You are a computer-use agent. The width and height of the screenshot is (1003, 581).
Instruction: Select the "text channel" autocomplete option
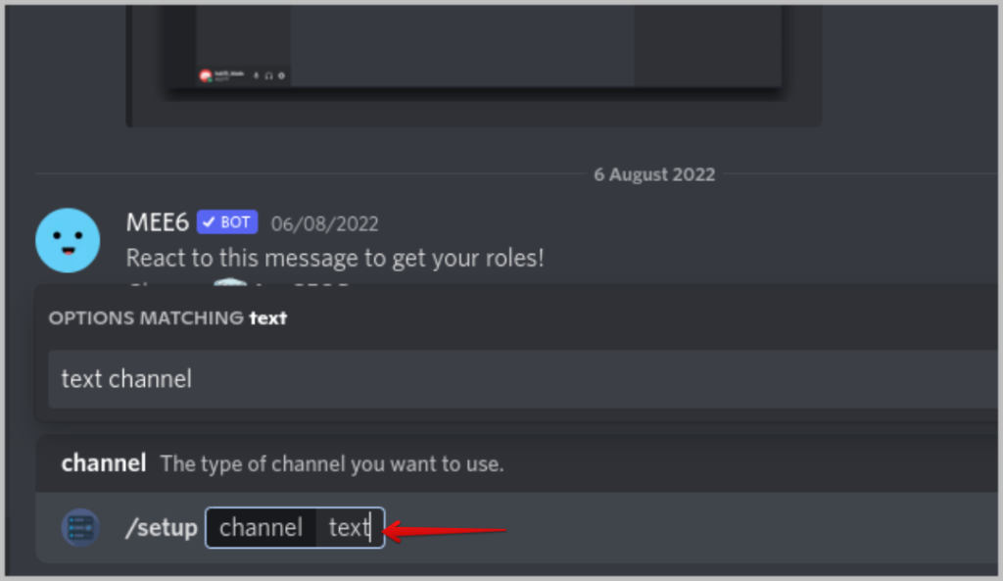pyautogui.click(x=522, y=379)
